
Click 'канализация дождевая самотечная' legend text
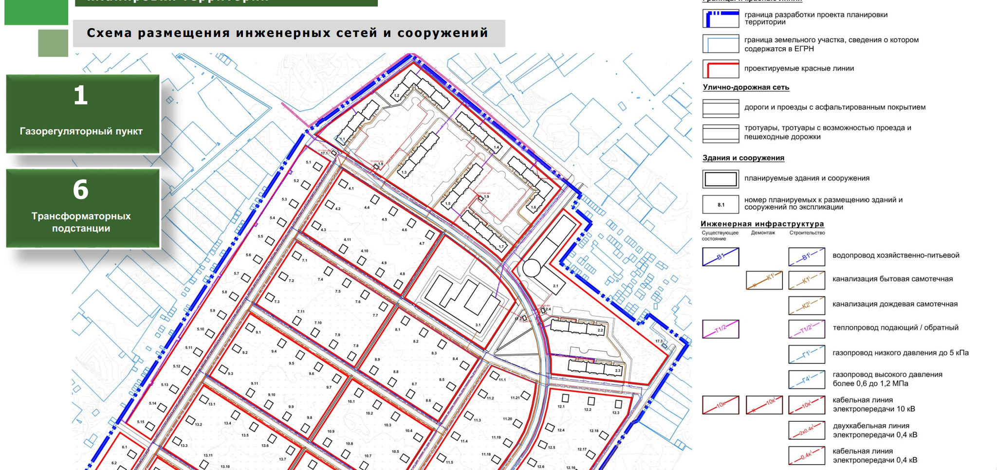pyautogui.click(x=895, y=304)
